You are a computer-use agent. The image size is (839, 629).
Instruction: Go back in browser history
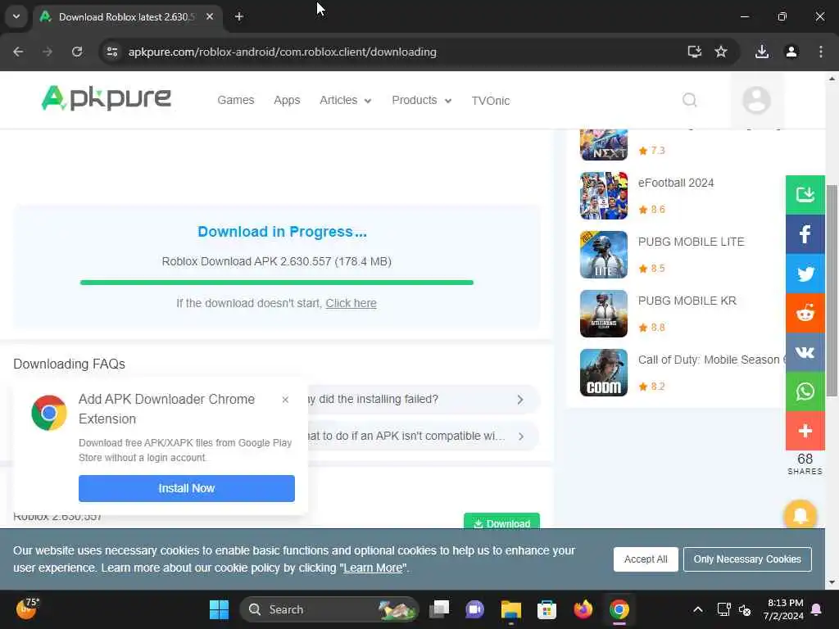18,52
